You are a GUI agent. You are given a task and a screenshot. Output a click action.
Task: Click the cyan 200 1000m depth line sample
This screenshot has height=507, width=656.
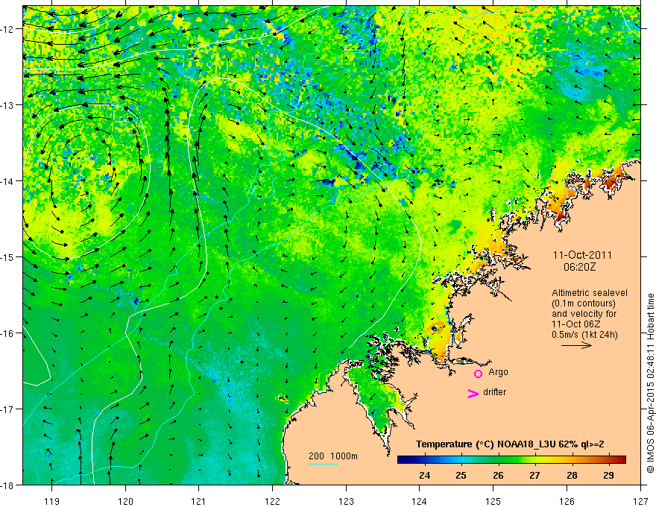coord(324,464)
